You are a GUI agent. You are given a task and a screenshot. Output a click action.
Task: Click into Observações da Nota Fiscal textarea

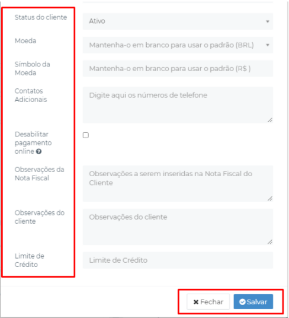[178, 183]
